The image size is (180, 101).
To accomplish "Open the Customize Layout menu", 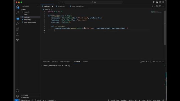I will pyautogui.click(x=163, y=2).
